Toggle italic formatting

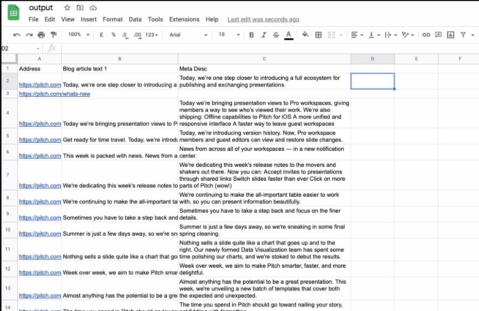(264, 35)
